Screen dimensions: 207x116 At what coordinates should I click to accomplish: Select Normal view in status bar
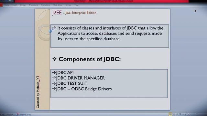pos(170,114)
